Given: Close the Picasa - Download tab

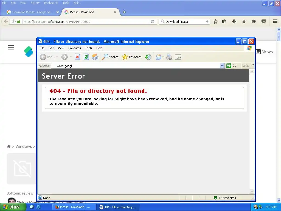Looking at the screenshot, I should pyautogui.click(x=115, y=12).
